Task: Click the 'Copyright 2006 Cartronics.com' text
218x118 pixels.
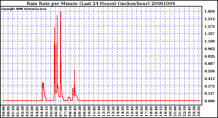Action: [24, 9]
